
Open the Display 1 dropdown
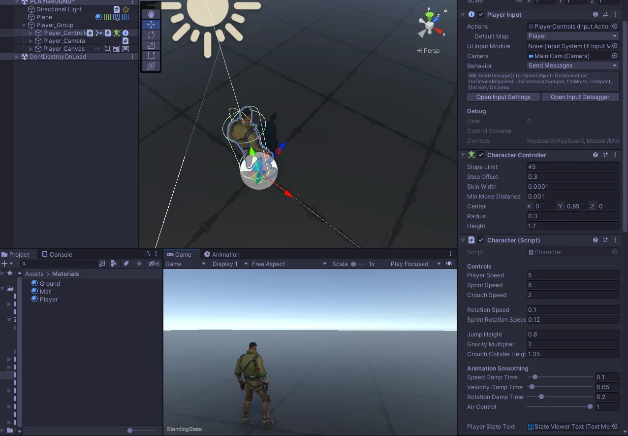230,264
